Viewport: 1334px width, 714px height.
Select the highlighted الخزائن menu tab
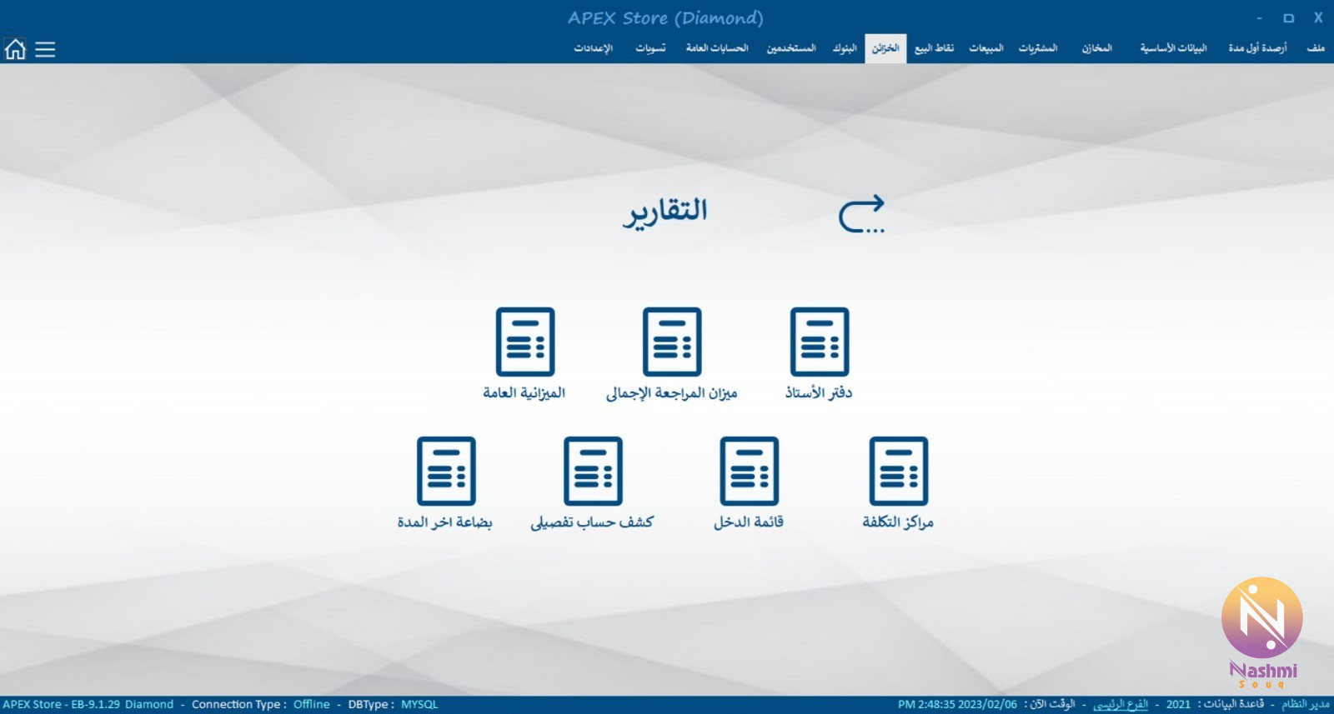coord(885,48)
